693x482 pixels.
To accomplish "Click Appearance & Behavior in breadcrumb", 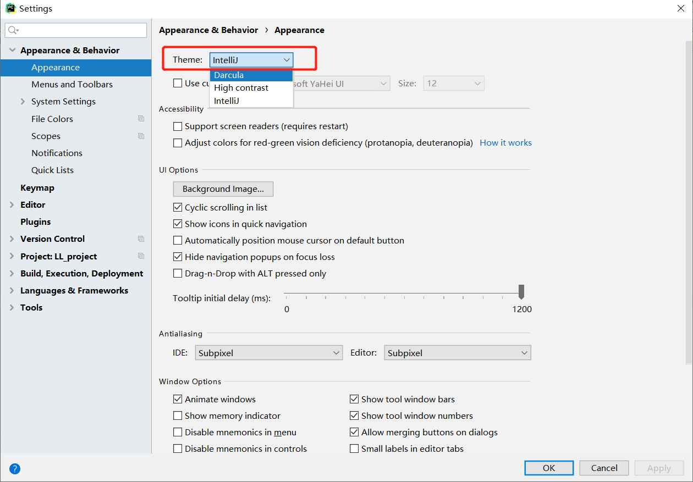I will 208,30.
